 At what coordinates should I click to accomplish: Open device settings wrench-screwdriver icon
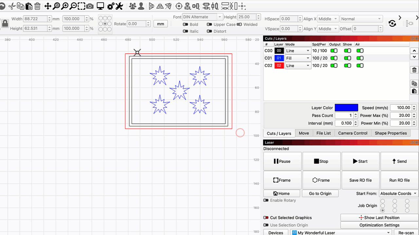(x=119, y=6)
